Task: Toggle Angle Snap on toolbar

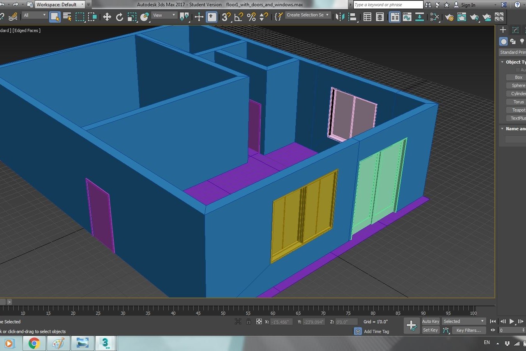Action: click(x=238, y=17)
